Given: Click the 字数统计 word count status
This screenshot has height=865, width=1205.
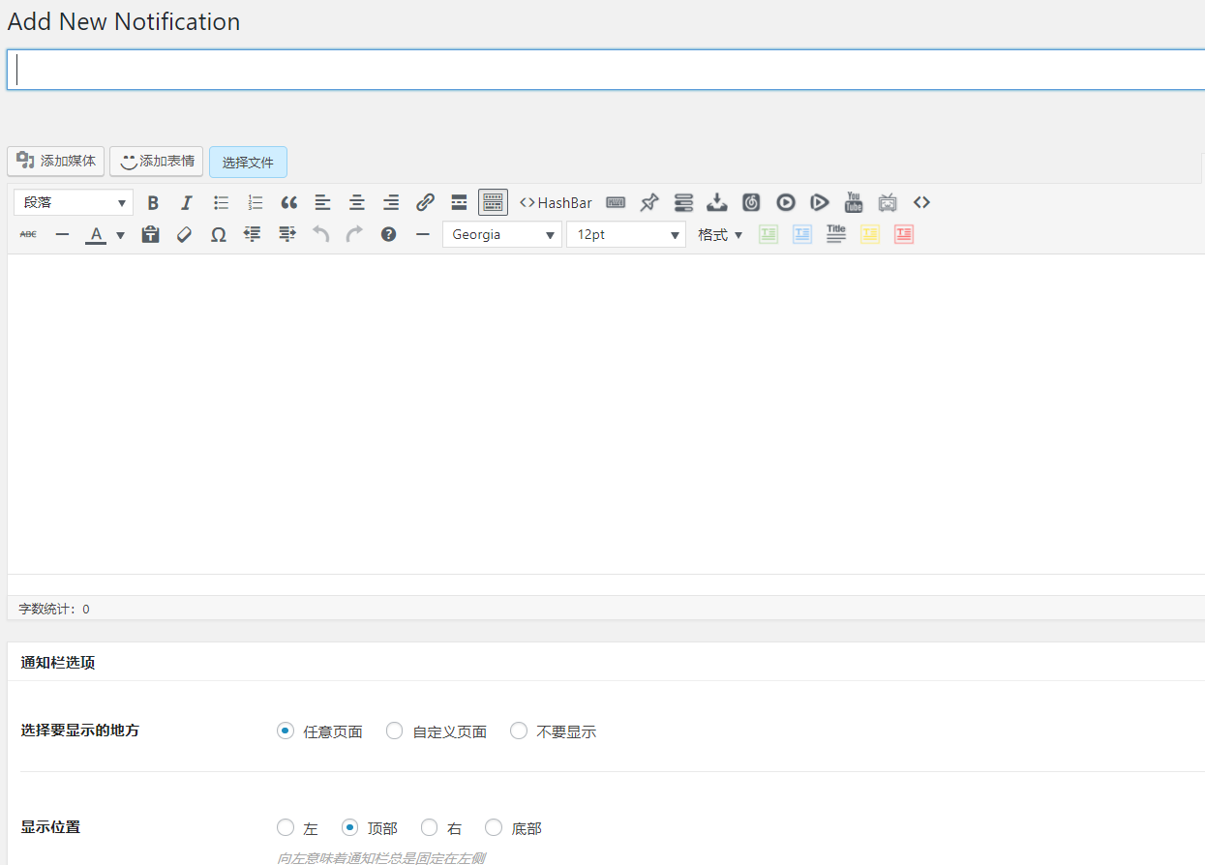Looking at the screenshot, I should point(54,610).
